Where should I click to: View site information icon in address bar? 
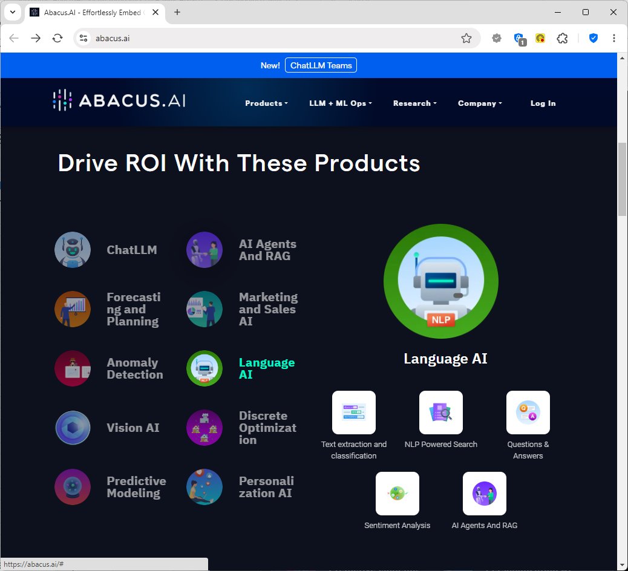(x=83, y=38)
